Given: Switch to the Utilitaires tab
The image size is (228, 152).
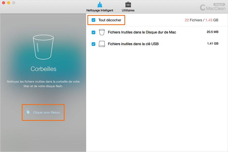Looking at the screenshot, I should 128,7.
